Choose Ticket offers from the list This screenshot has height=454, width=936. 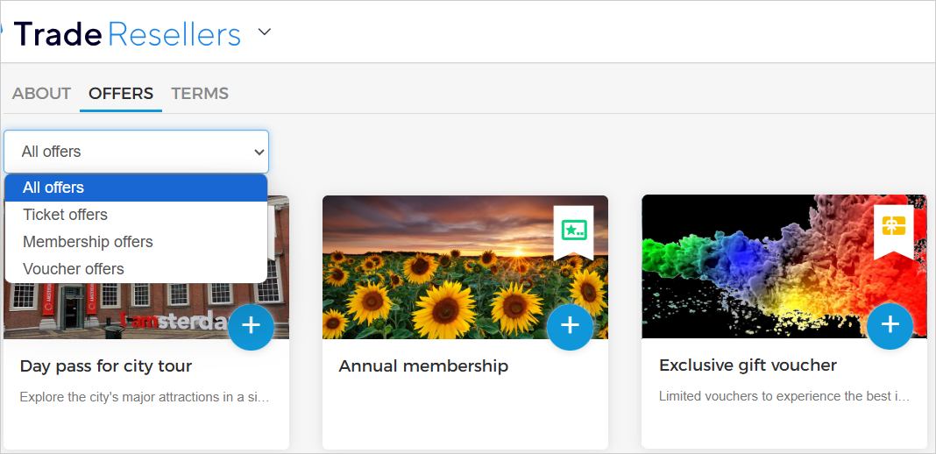(x=136, y=215)
